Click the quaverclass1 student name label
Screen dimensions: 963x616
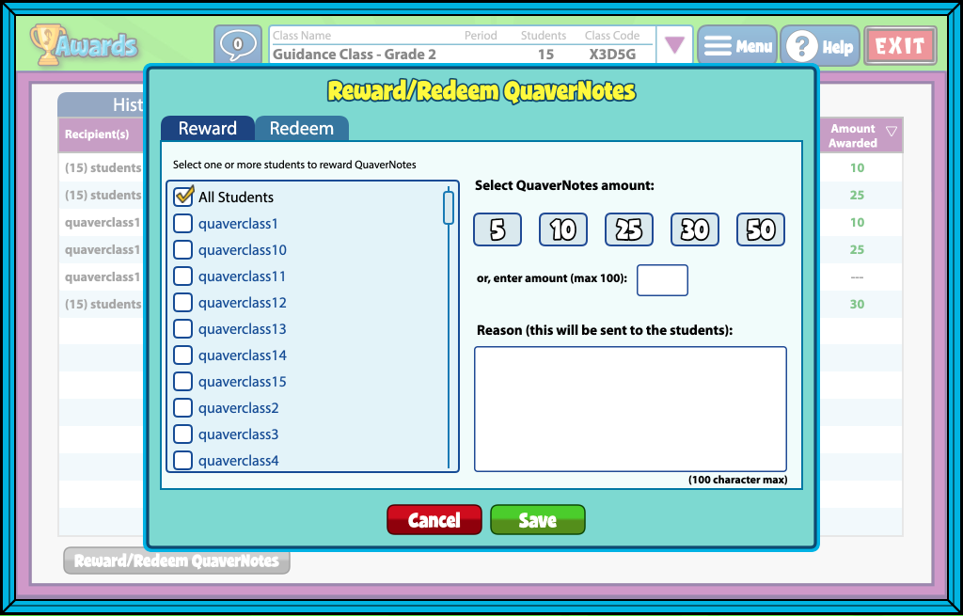(x=238, y=224)
